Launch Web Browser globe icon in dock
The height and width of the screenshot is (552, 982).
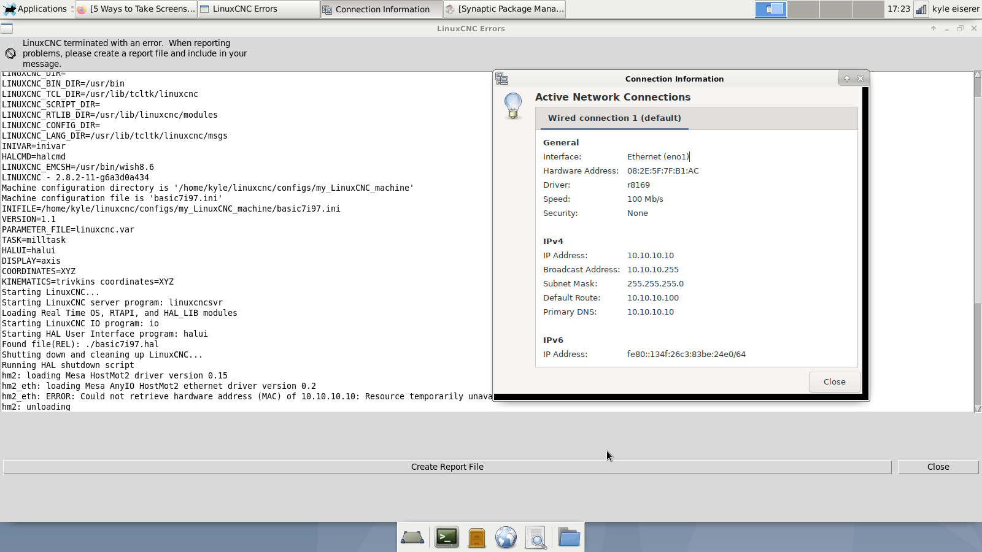[x=506, y=537]
